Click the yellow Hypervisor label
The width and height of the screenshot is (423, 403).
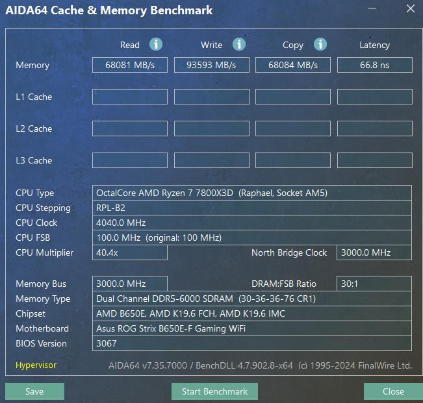(x=36, y=365)
